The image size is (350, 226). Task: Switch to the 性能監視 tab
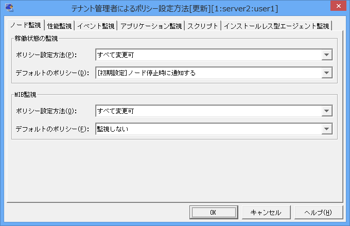pos(59,26)
